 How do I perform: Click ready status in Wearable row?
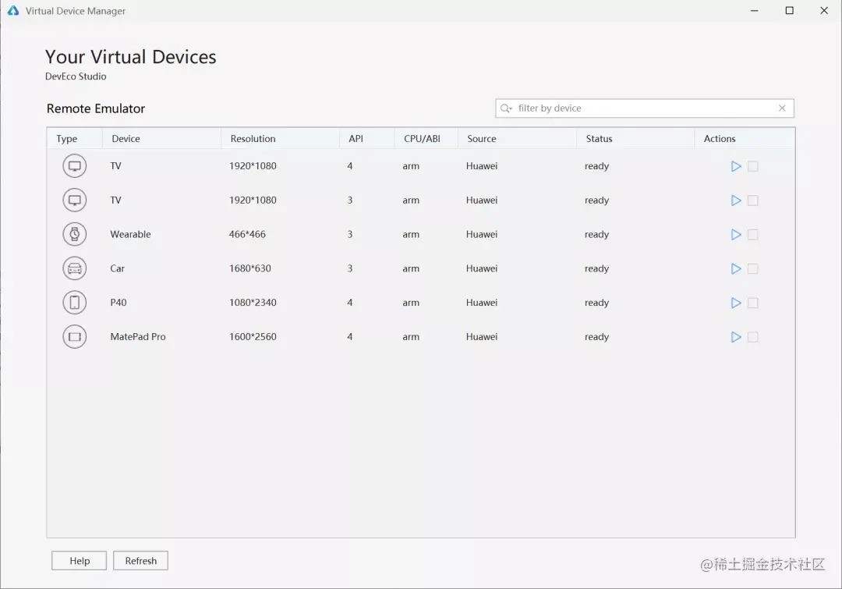tap(596, 235)
